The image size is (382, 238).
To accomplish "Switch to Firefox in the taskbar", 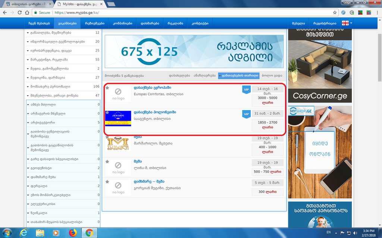I will (x=73, y=233).
